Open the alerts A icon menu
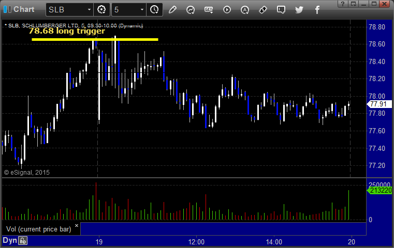This screenshot has width=394, height=248. pos(245,10)
